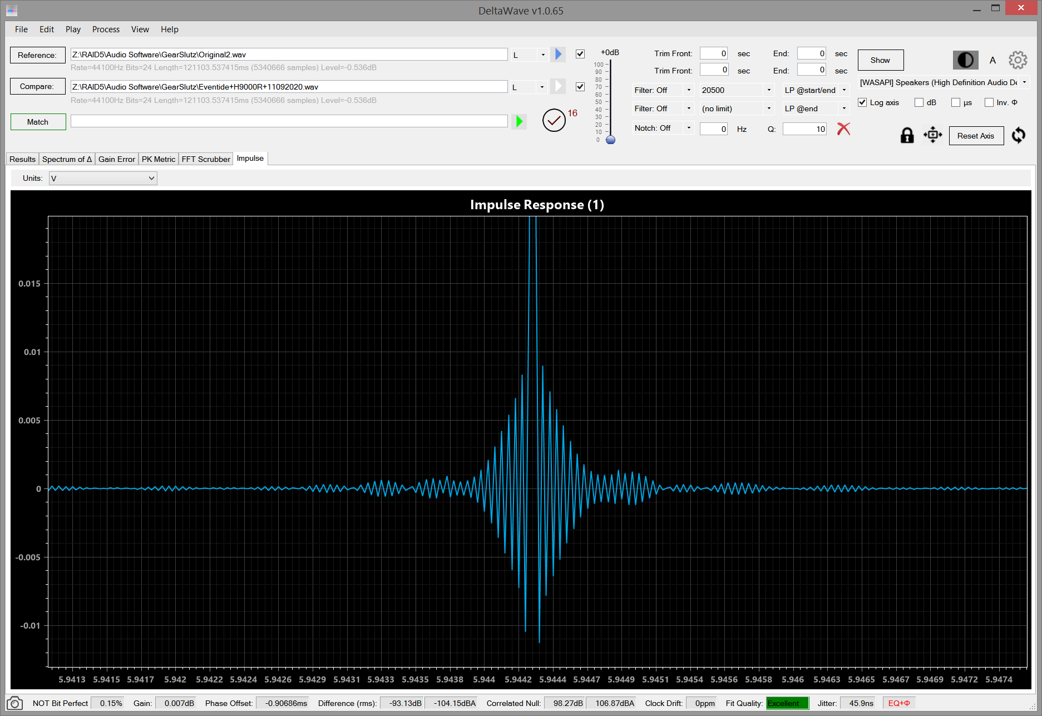
Task: Open the Units V dropdown
Action: tap(103, 178)
